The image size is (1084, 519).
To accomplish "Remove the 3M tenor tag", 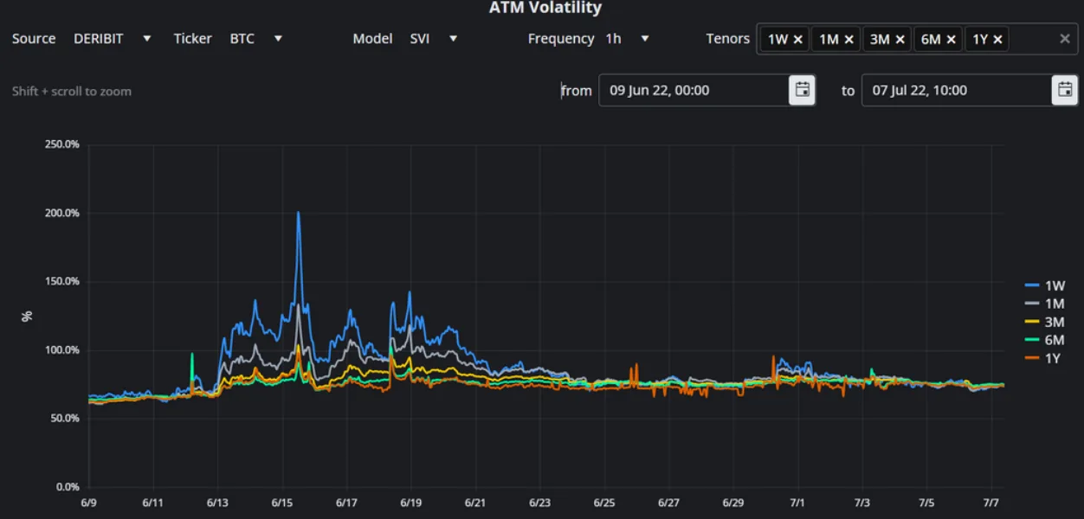I will pyautogui.click(x=900, y=39).
